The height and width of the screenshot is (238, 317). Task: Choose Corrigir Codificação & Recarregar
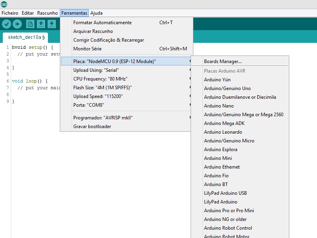coord(126,40)
